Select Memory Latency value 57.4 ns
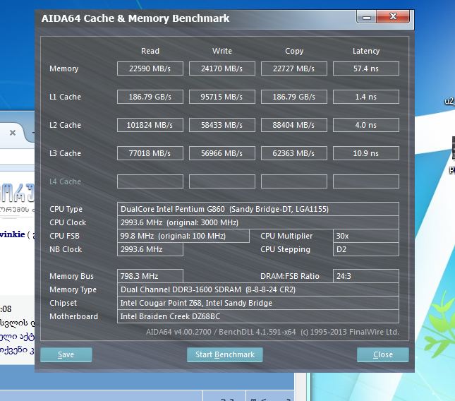The height and width of the screenshot is (401, 455). tap(366, 68)
